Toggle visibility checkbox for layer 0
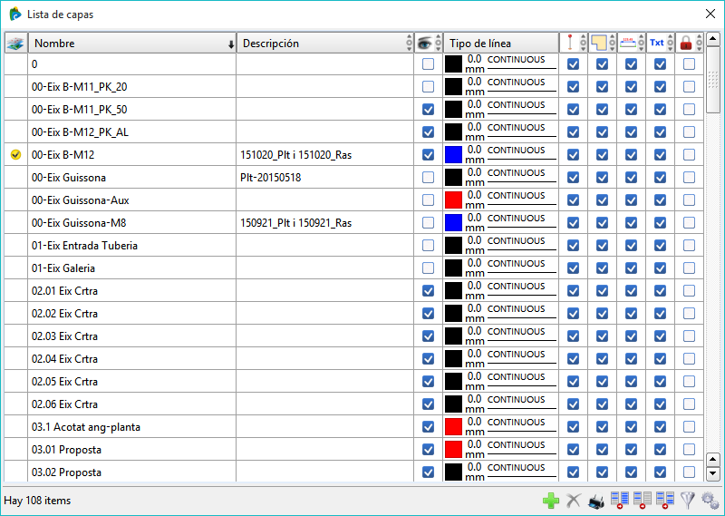725x516 pixels. tap(428, 63)
